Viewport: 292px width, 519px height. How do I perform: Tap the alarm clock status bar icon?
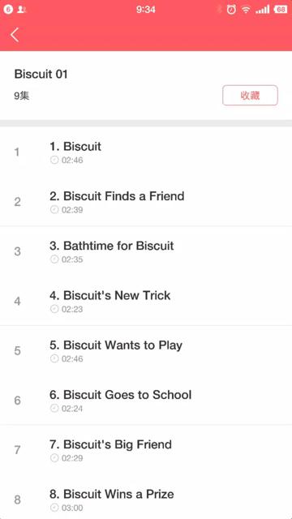(x=231, y=10)
